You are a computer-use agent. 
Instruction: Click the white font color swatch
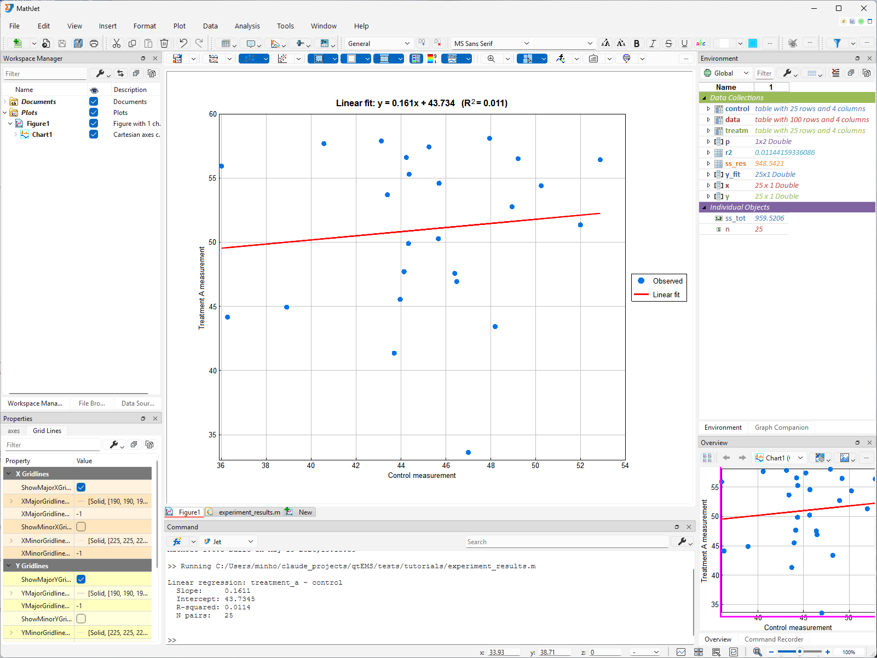coord(724,43)
